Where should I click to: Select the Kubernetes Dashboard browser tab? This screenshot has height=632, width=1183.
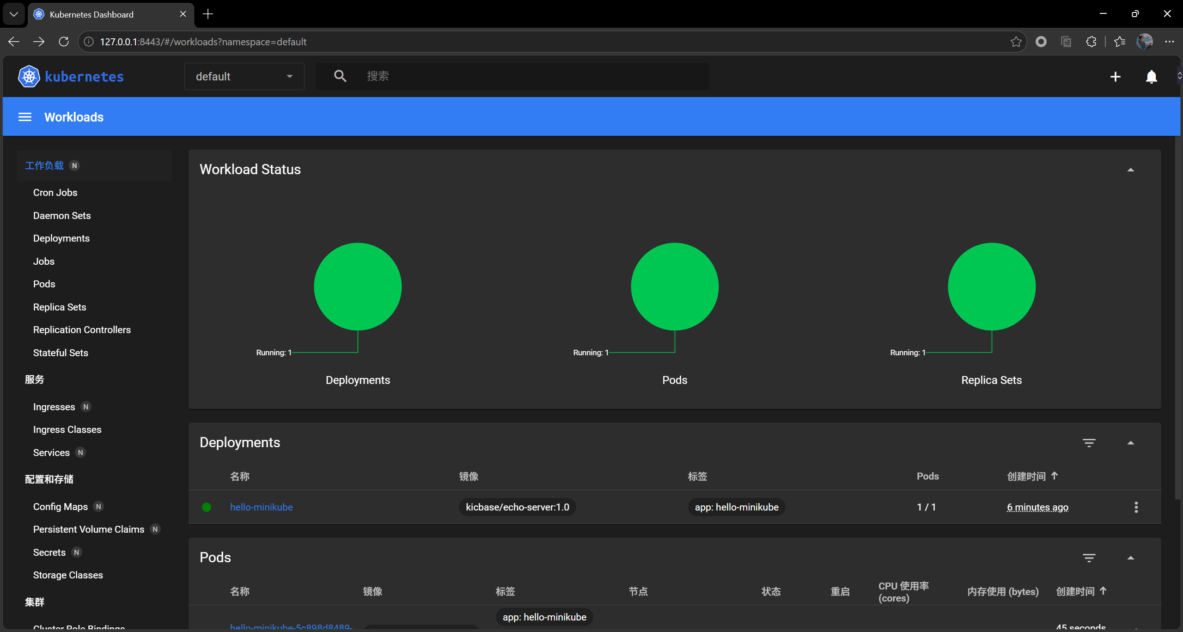[111, 14]
